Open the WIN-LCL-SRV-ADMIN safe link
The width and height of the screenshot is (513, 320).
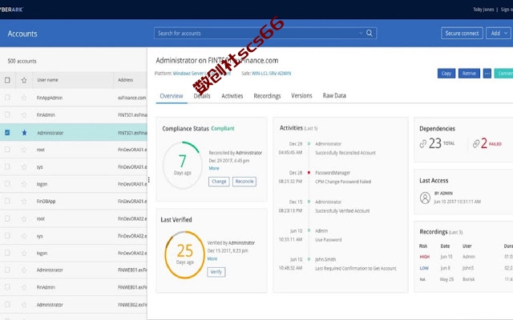271,73
